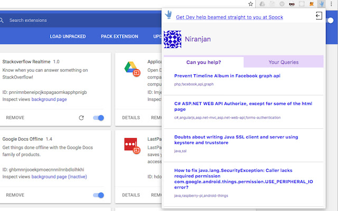Click PACK EXTENSION button
The height and width of the screenshot is (211, 338).
click(x=119, y=36)
